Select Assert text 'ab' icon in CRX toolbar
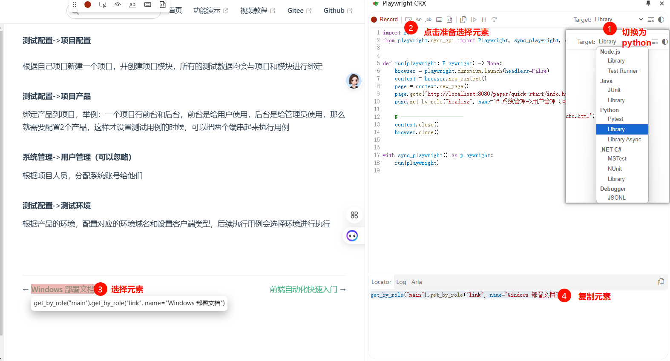 pyautogui.click(x=429, y=20)
